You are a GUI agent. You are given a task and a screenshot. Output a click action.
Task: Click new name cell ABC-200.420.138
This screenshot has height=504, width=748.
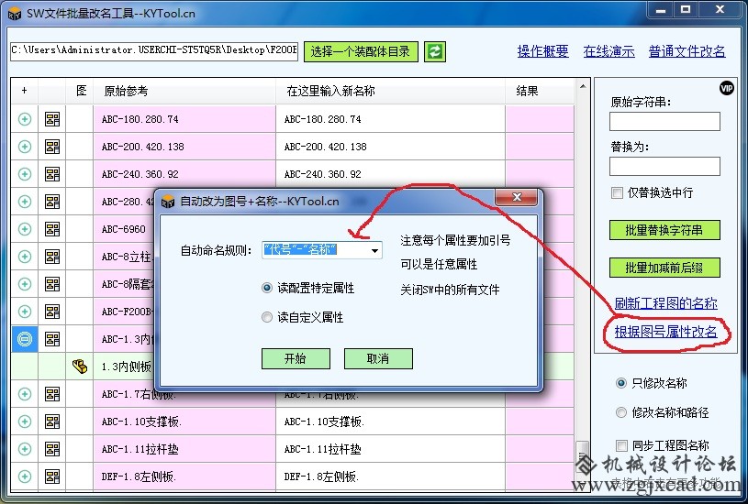[390, 147]
